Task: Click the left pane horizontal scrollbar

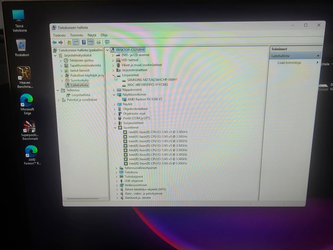Action: pos(83,199)
